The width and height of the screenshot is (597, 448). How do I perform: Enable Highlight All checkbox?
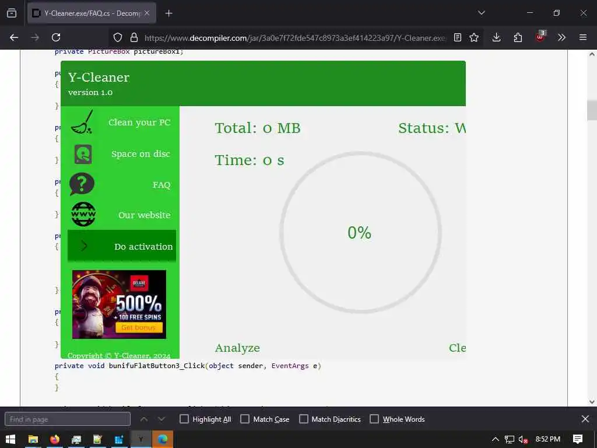coord(184,419)
